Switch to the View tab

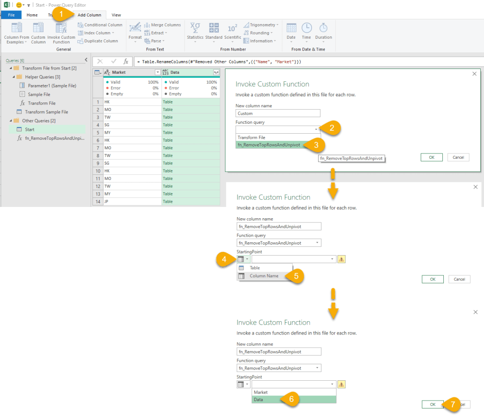click(116, 15)
